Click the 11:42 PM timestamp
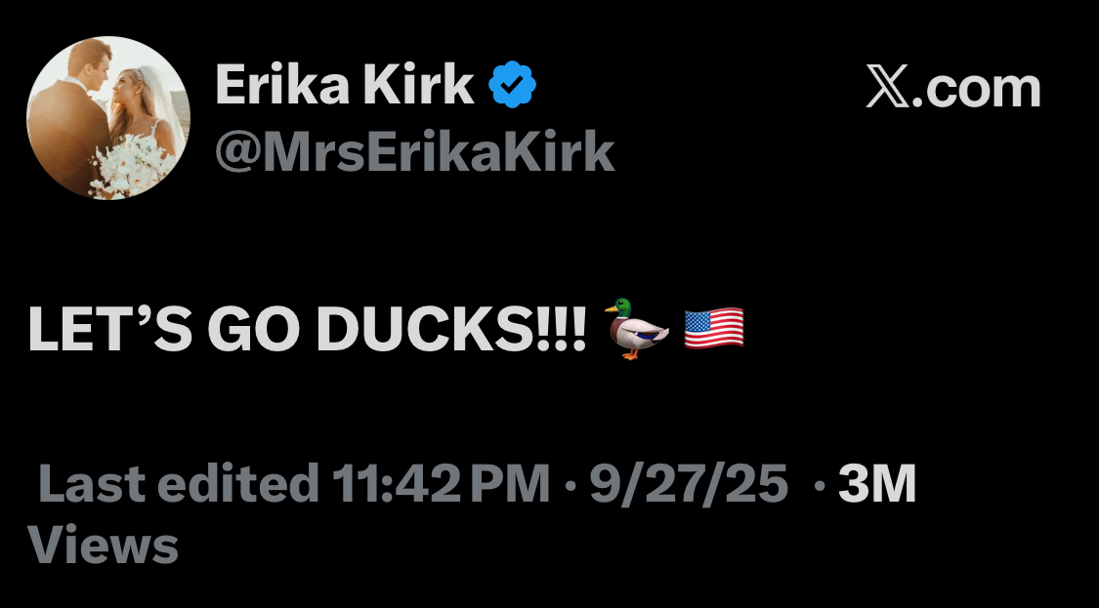Screen dimensions: 1099x608 pos(440,484)
